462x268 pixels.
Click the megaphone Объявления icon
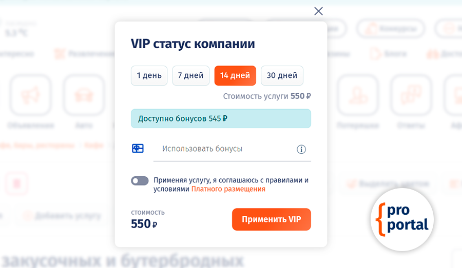point(30,96)
